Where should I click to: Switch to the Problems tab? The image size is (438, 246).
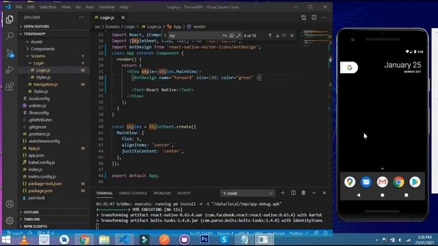click(x=162, y=193)
